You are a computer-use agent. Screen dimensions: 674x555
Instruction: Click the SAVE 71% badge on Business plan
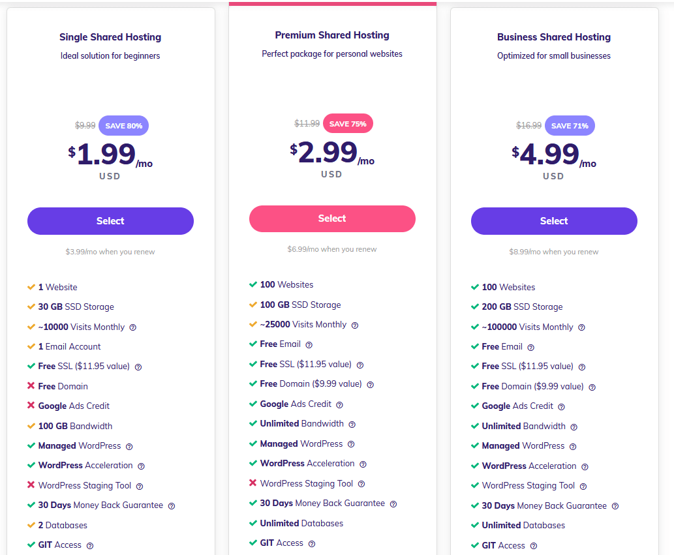[x=569, y=125]
